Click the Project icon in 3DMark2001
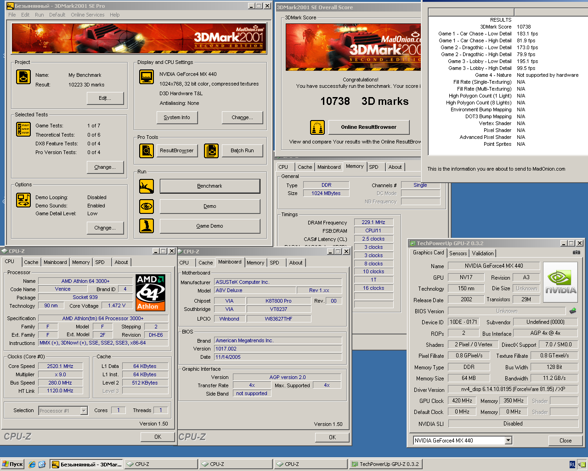Image resolution: width=588 pixels, height=471 pixels. [x=23, y=77]
